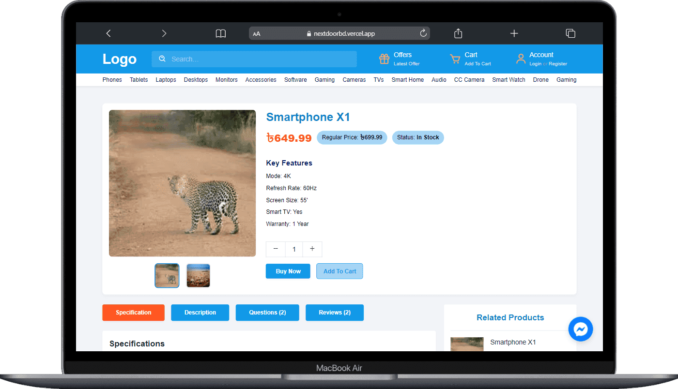Click the shopping cart icon
Viewport: 678px width, 389px height.
455,59
